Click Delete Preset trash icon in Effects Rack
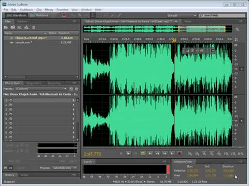Screen dimensions: 249x186 pyautogui.click(x=76, y=89)
